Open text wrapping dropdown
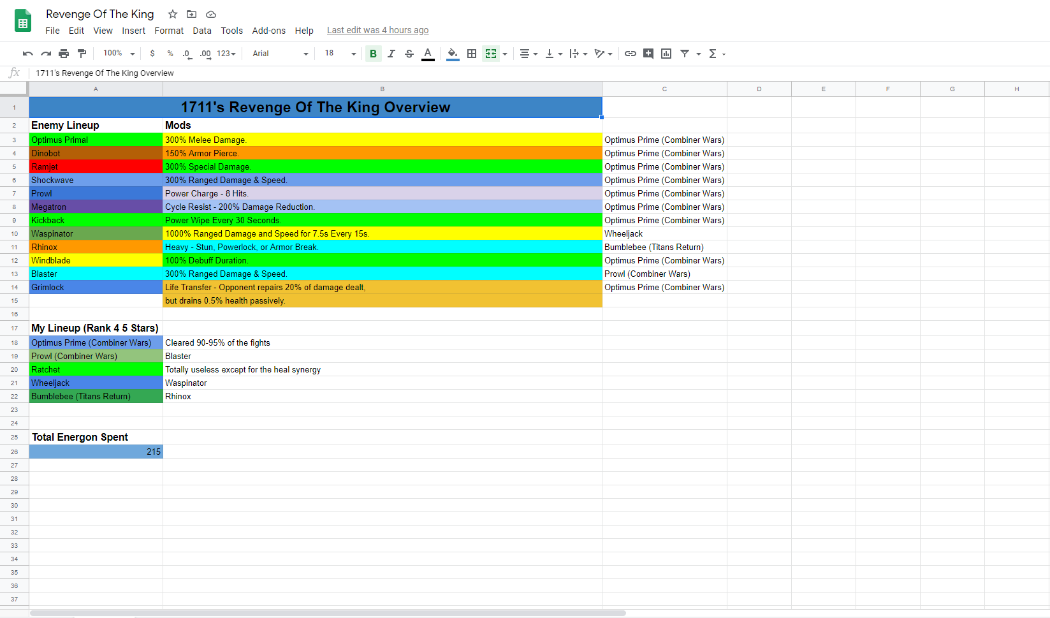This screenshot has width=1050, height=618. click(578, 54)
